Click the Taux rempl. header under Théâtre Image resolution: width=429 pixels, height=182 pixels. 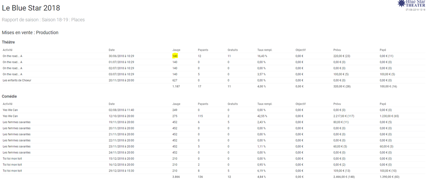264,50
